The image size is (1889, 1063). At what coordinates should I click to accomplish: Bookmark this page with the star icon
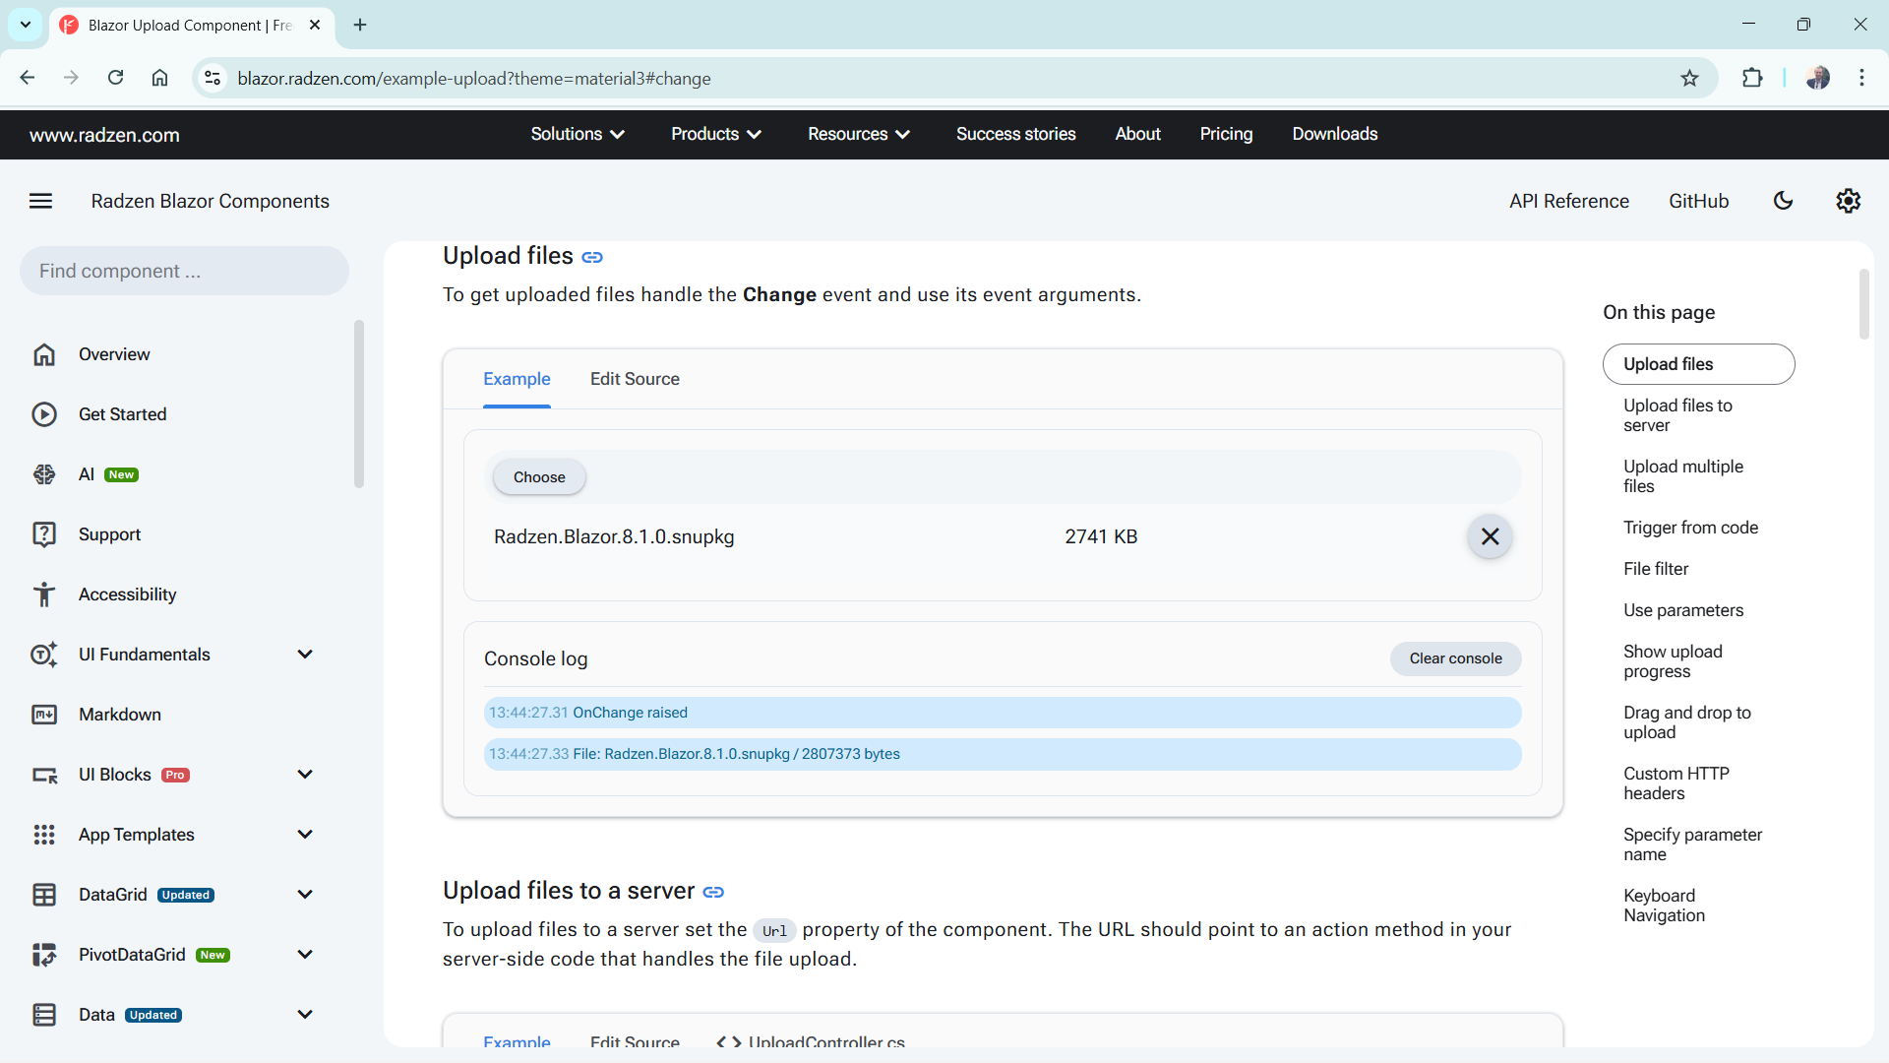pyautogui.click(x=1689, y=79)
